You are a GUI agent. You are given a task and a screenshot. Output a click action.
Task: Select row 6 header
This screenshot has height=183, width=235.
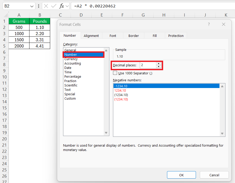(x=4, y=52)
